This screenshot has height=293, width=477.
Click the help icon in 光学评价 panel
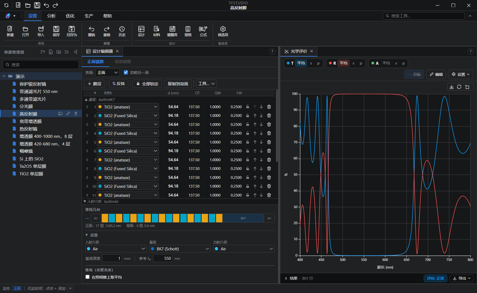[x=470, y=51]
